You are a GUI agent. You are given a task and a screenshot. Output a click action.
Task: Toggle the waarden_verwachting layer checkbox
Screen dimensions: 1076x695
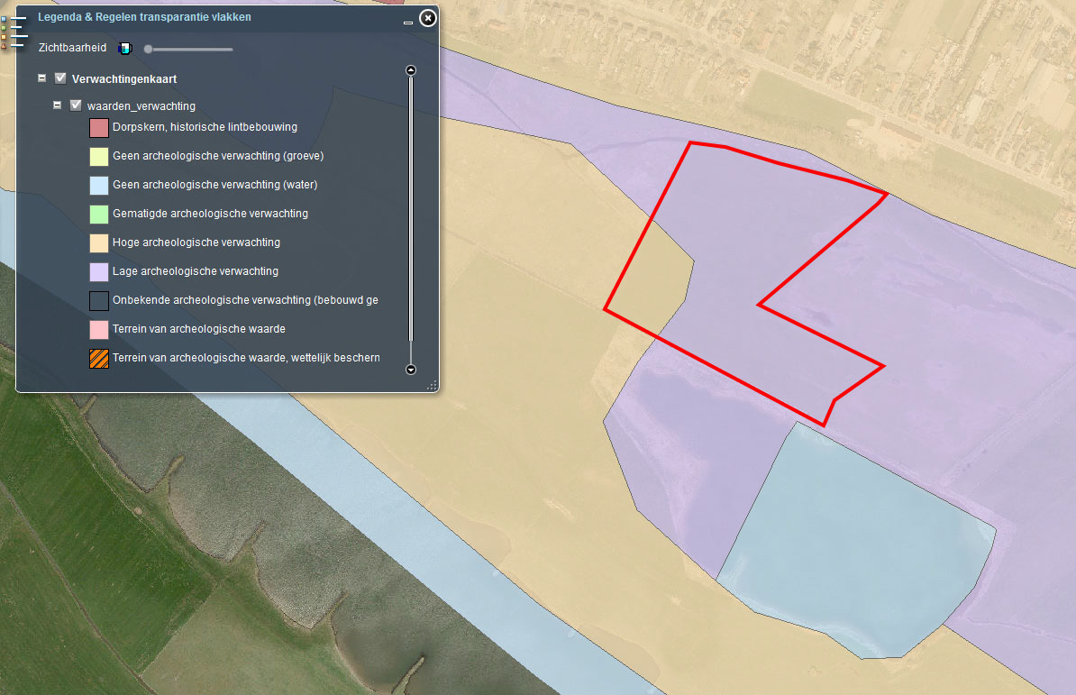pyautogui.click(x=77, y=105)
